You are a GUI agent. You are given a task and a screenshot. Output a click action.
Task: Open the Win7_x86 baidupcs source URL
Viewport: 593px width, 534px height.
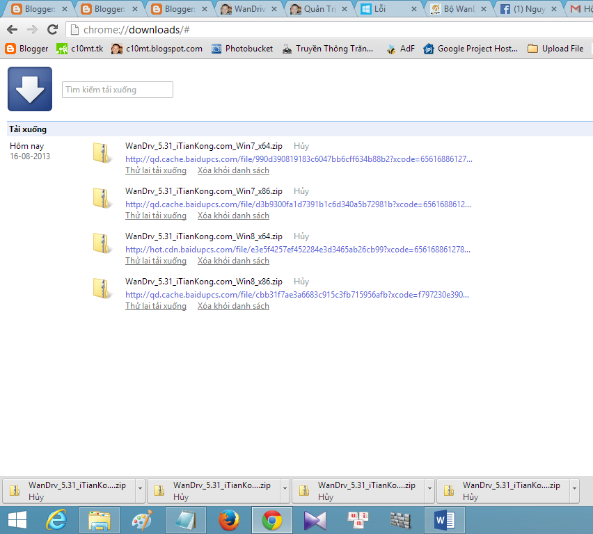(299, 204)
